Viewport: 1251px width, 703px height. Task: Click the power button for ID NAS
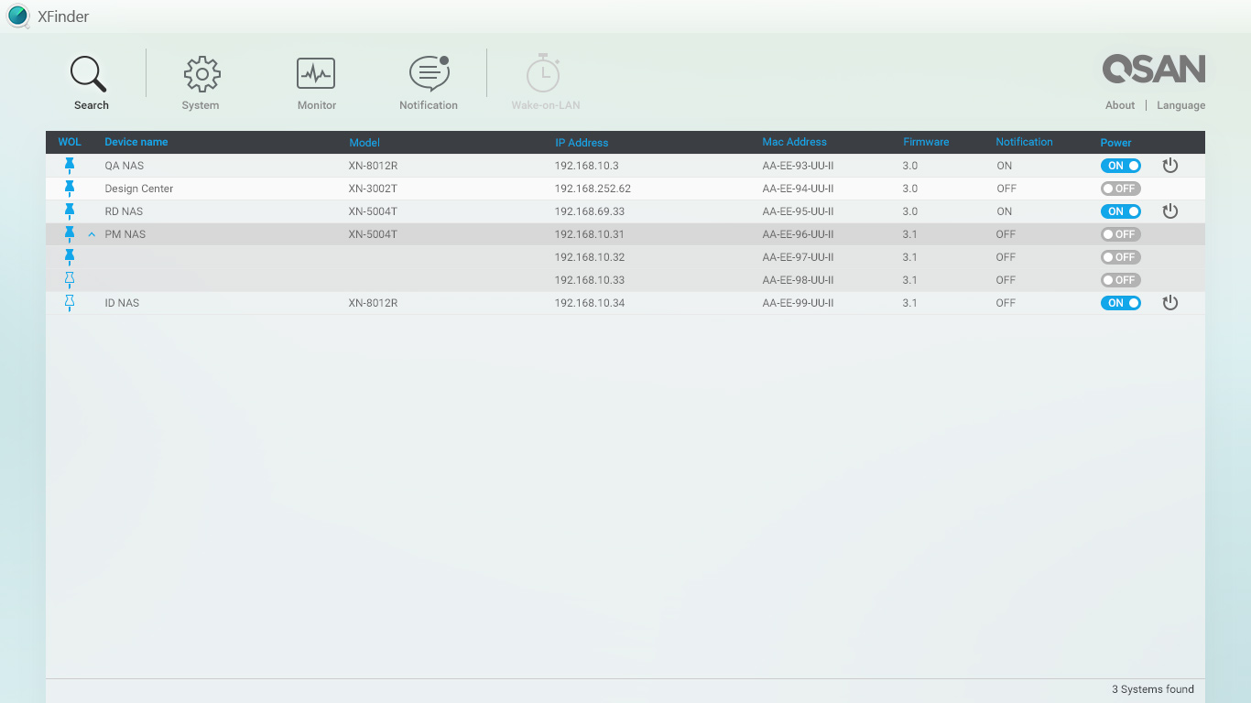1169,303
